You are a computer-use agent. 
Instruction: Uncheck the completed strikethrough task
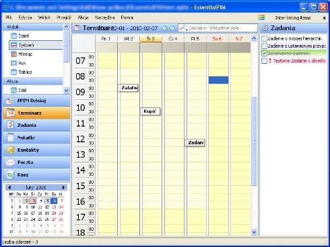click(264, 53)
